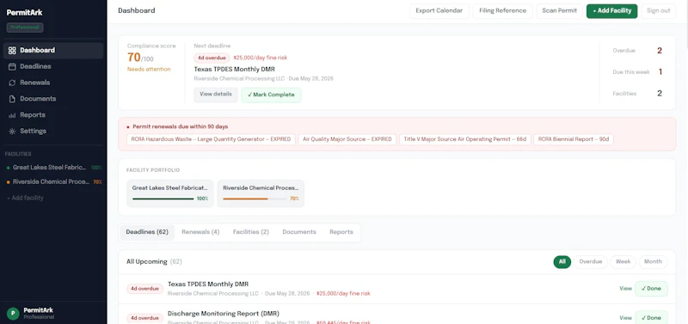The width and height of the screenshot is (688, 324).
Task: Mark the next deadline complete
Action: 271,95
